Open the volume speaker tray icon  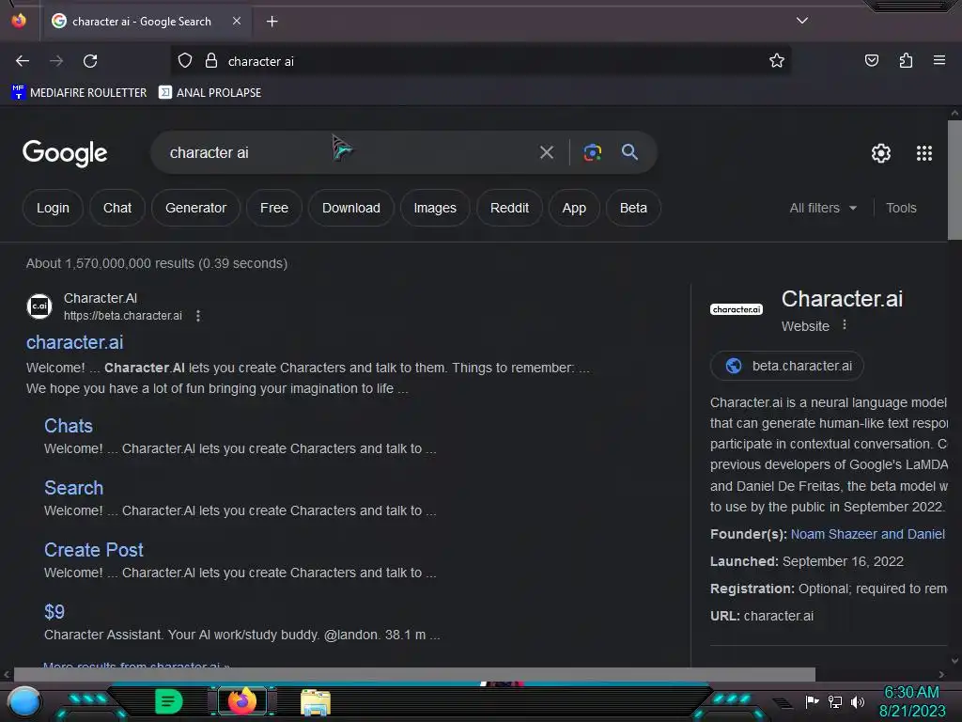click(857, 701)
